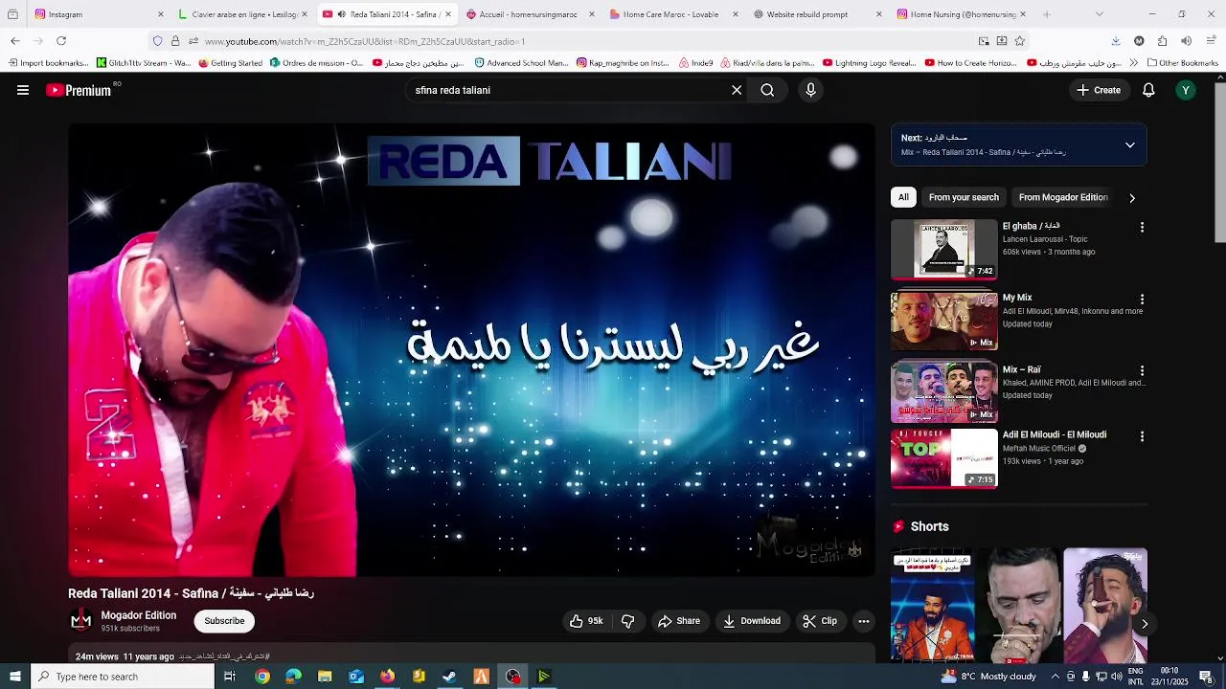Open the Mogador Edition channel name link
1226x689 pixels.
139,615
